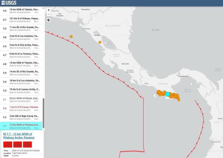223x158 pixels.
Task: Select the cyan M 7.7 epicenter marker
Action: coord(168,94)
